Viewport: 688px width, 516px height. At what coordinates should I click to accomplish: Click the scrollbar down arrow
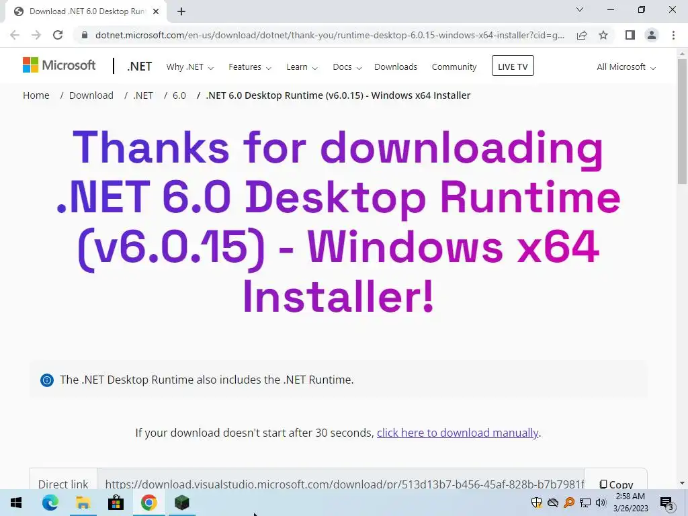click(x=682, y=483)
